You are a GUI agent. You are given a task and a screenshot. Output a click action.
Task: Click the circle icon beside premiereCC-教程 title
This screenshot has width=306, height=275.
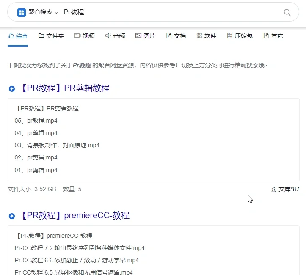12,216
